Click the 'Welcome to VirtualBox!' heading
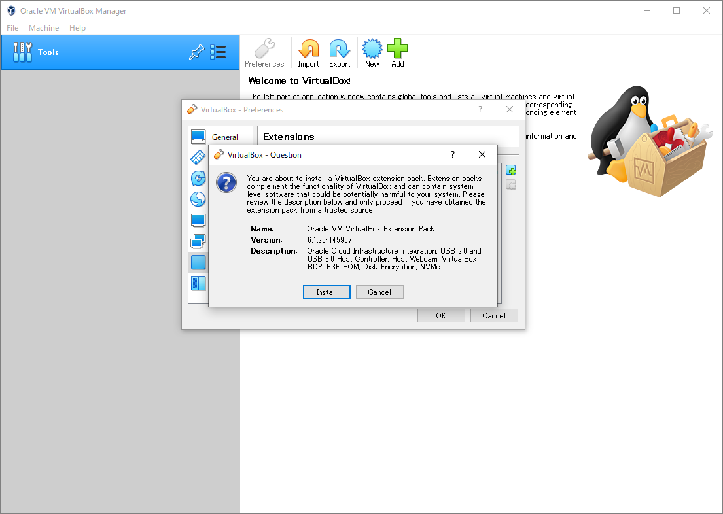Viewport: 723px width, 514px height. pyautogui.click(x=299, y=80)
